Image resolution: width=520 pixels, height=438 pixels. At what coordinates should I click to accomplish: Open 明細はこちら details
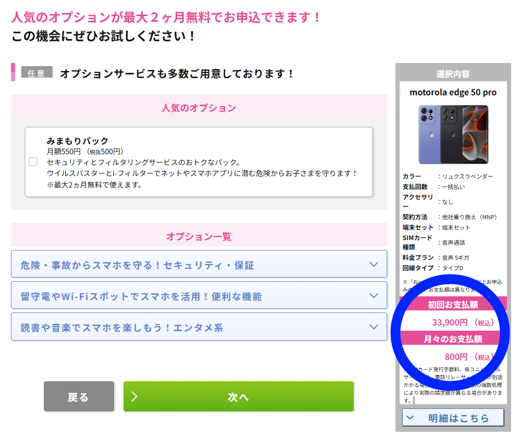(459, 418)
